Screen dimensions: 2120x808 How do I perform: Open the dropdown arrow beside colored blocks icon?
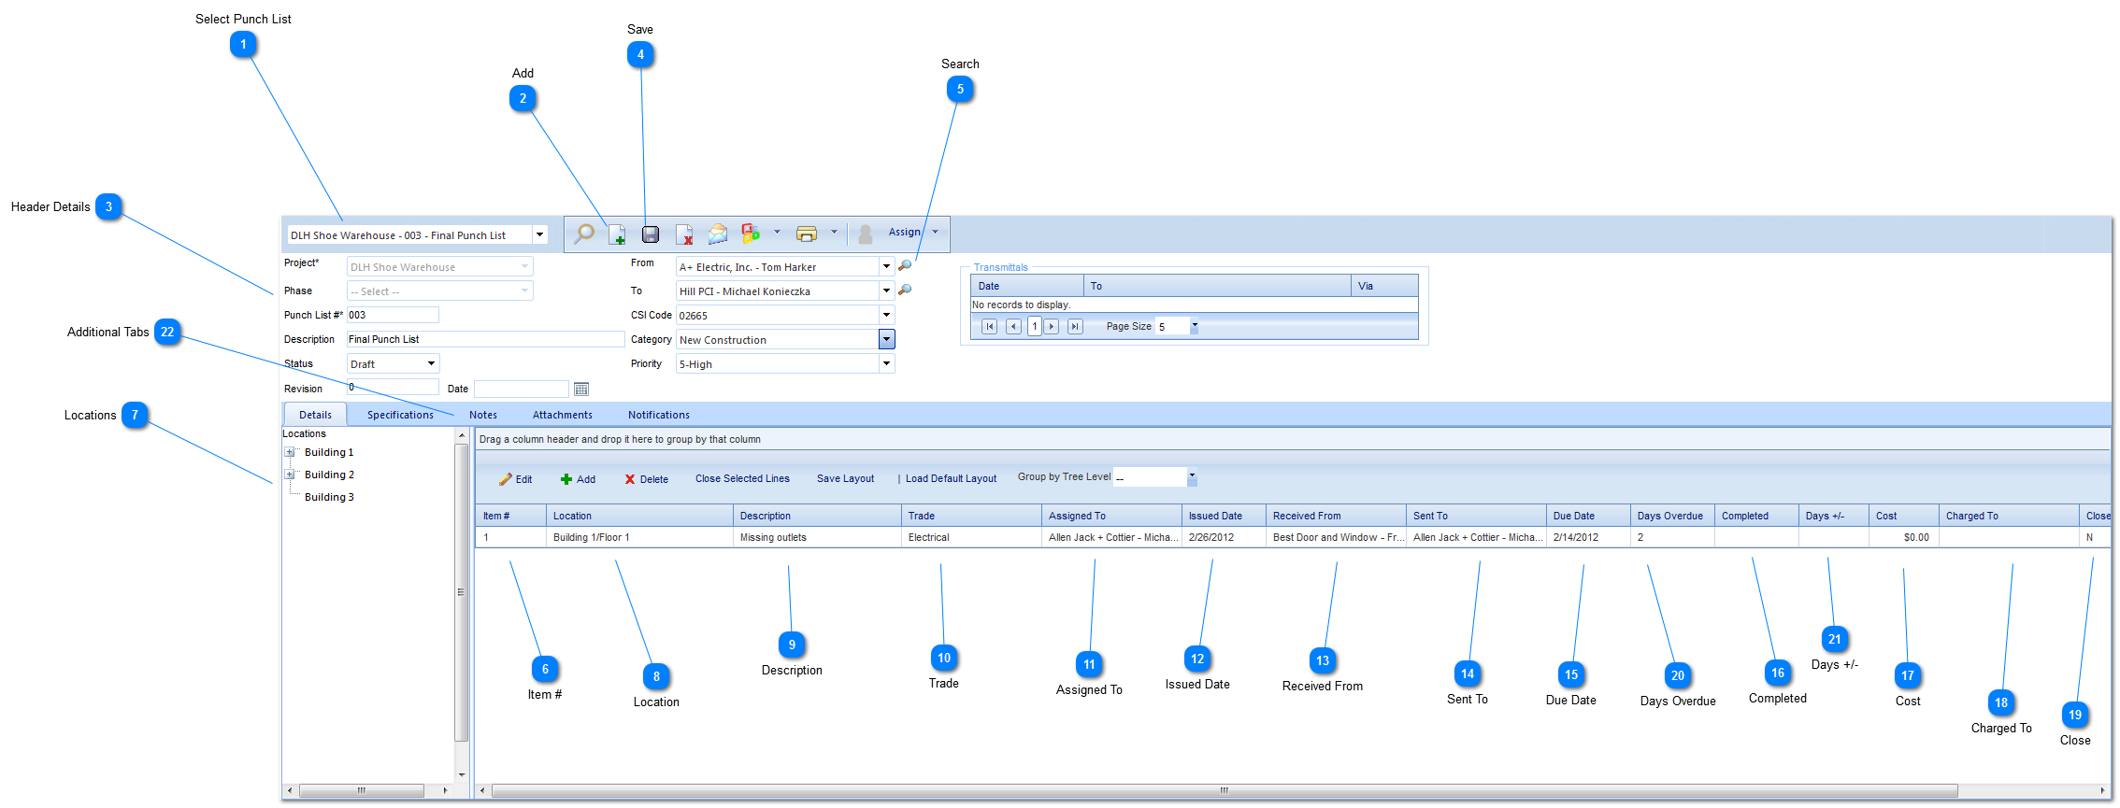(777, 232)
